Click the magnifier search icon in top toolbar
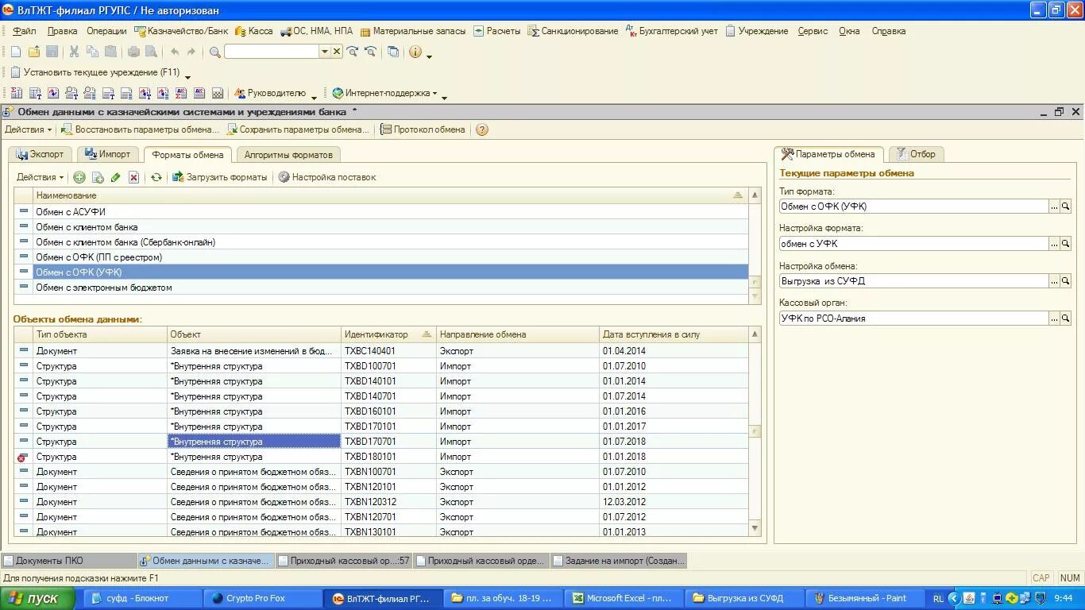Image resolution: width=1085 pixels, height=610 pixels. pyautogui.click(x=215, y=52)
